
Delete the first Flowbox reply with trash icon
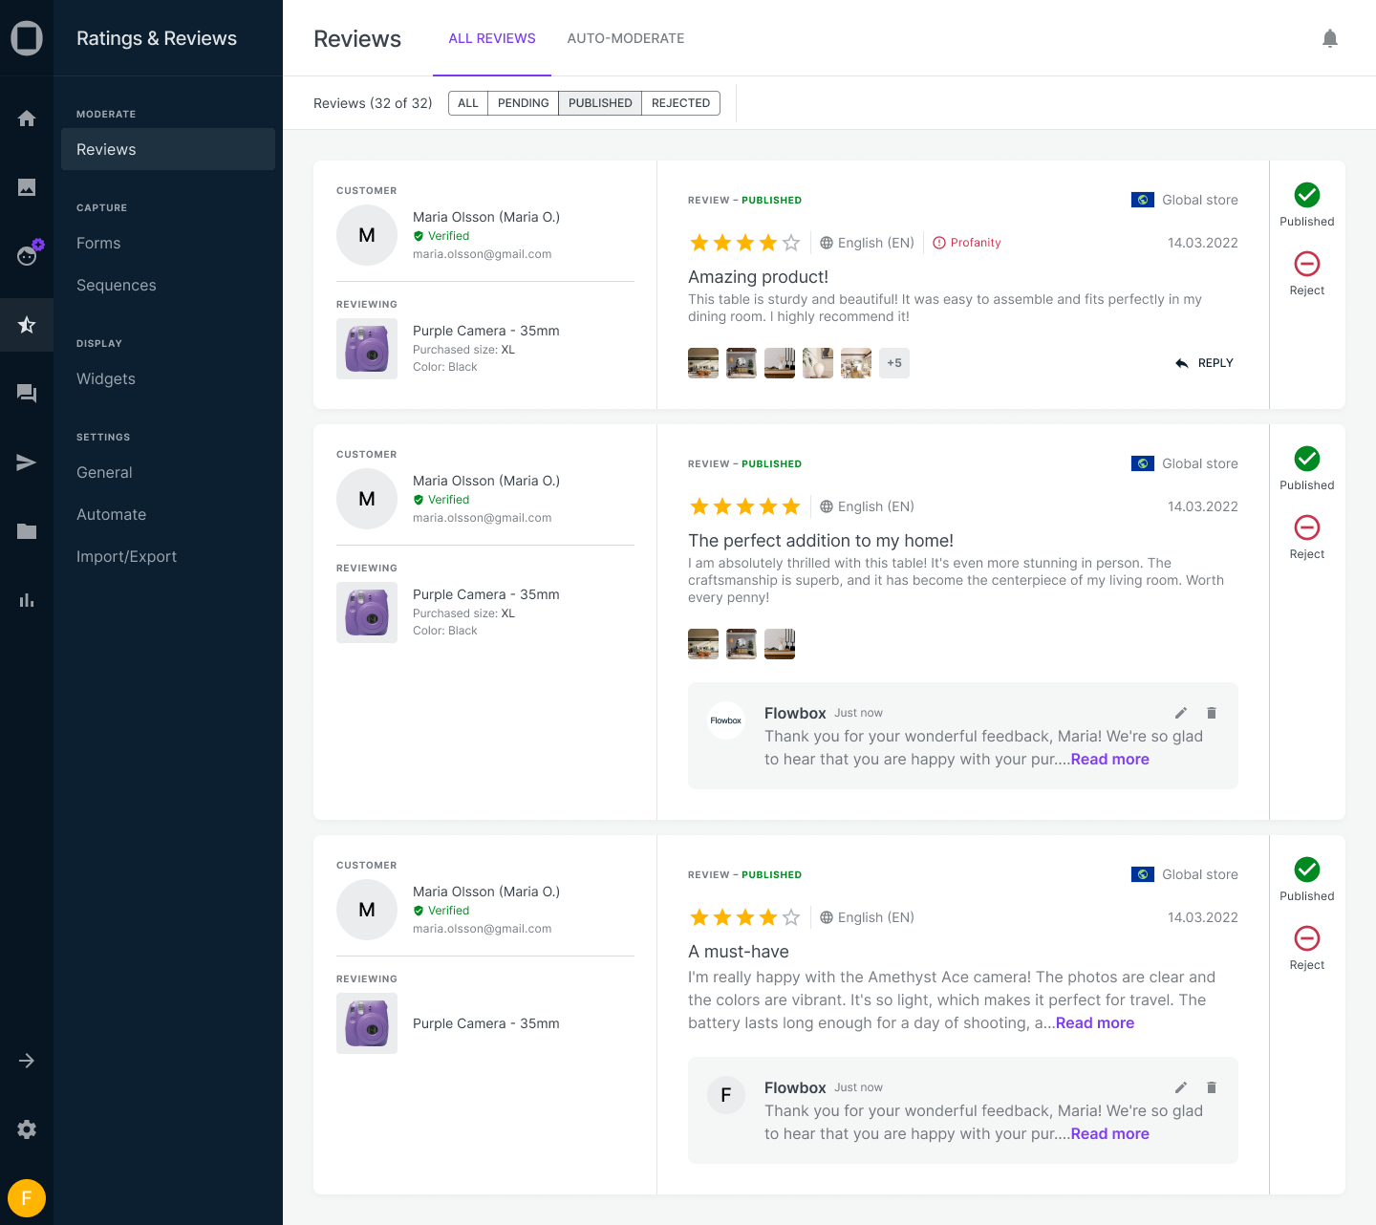coord(1212,713)
